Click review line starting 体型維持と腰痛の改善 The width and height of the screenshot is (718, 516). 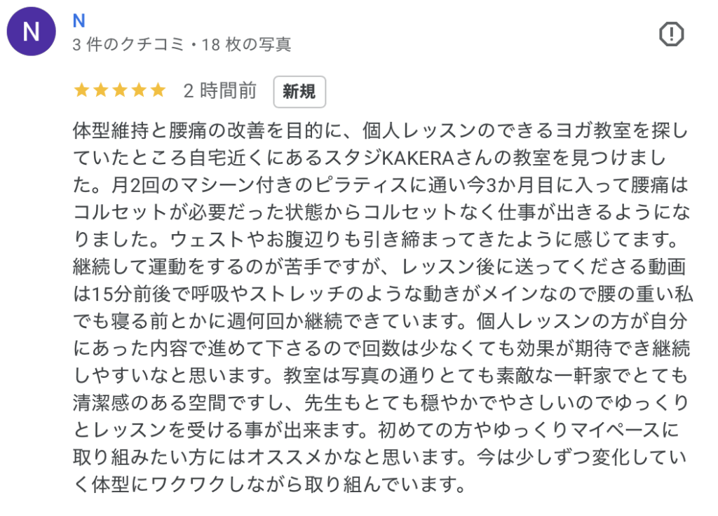point(381,130)
